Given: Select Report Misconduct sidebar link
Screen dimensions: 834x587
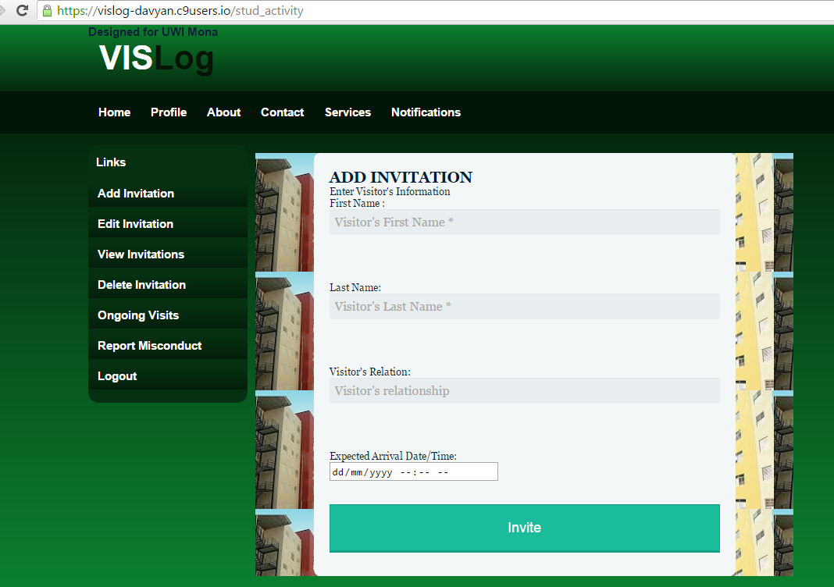Looking at the screenshot, I should (168, 346).
